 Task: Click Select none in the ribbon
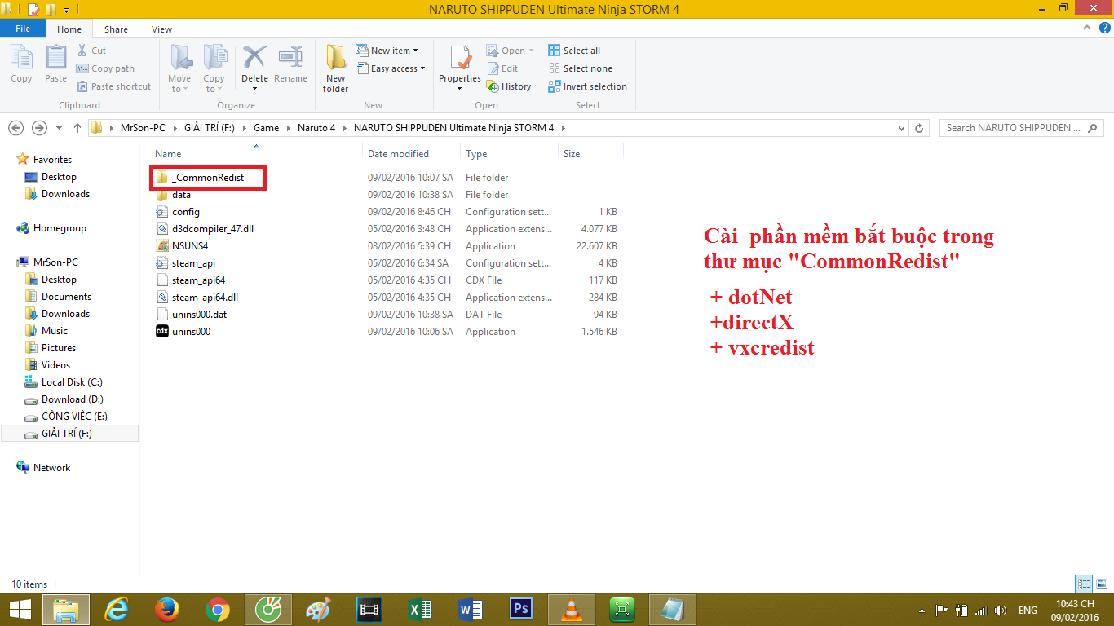pos(580,68)
